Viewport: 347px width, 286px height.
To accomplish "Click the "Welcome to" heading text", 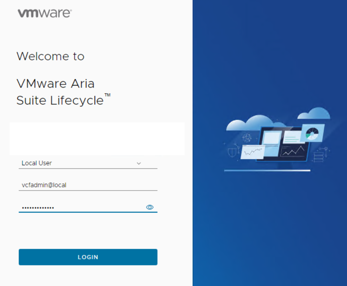I will pos(50,56).
